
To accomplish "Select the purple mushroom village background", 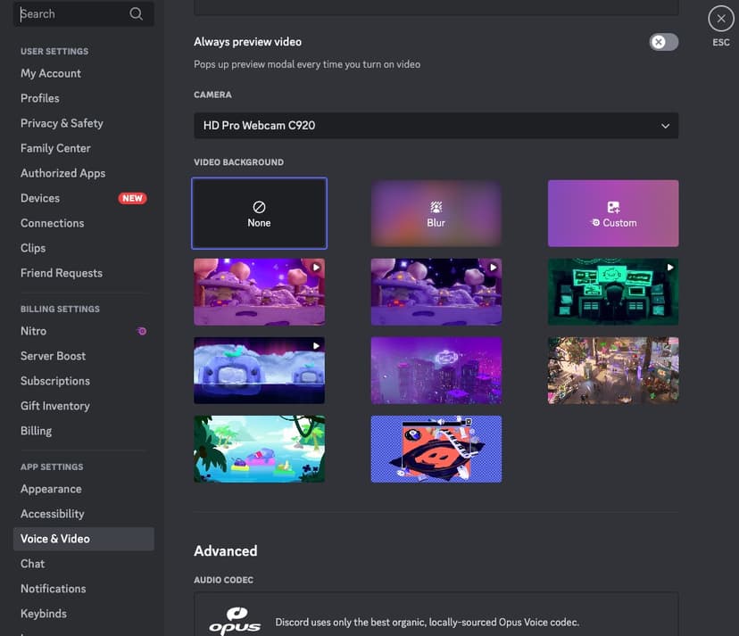I will click(x=259, y=292).
